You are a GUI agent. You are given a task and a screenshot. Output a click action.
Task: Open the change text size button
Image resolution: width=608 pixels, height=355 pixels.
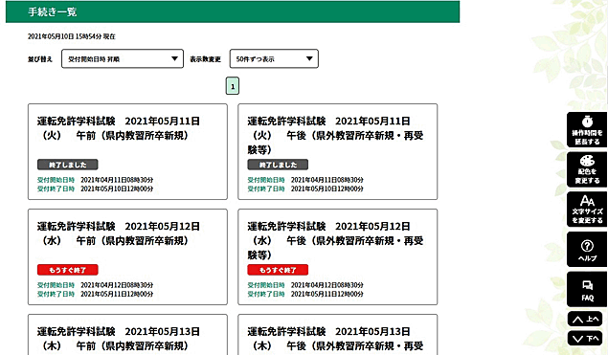[x=587, y=210]
